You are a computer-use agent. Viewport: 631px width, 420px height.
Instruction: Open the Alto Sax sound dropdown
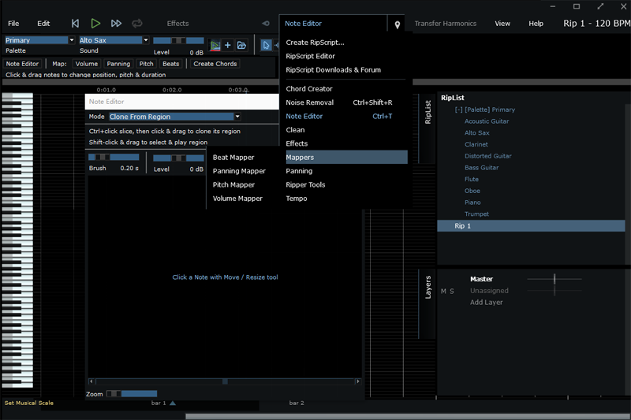tap(113, 40)
